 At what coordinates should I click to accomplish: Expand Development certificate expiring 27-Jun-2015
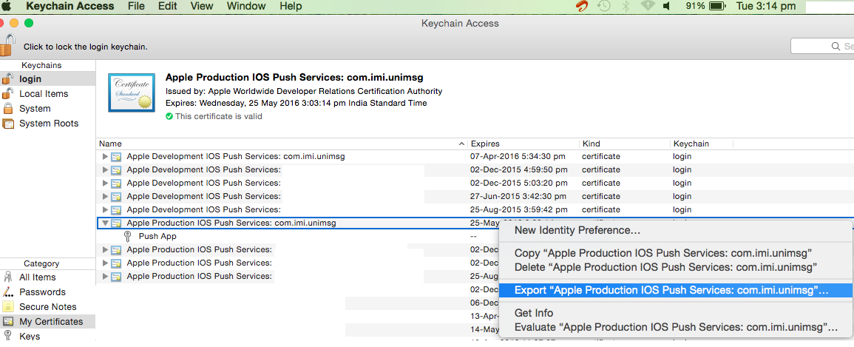(x=105, y=196)
